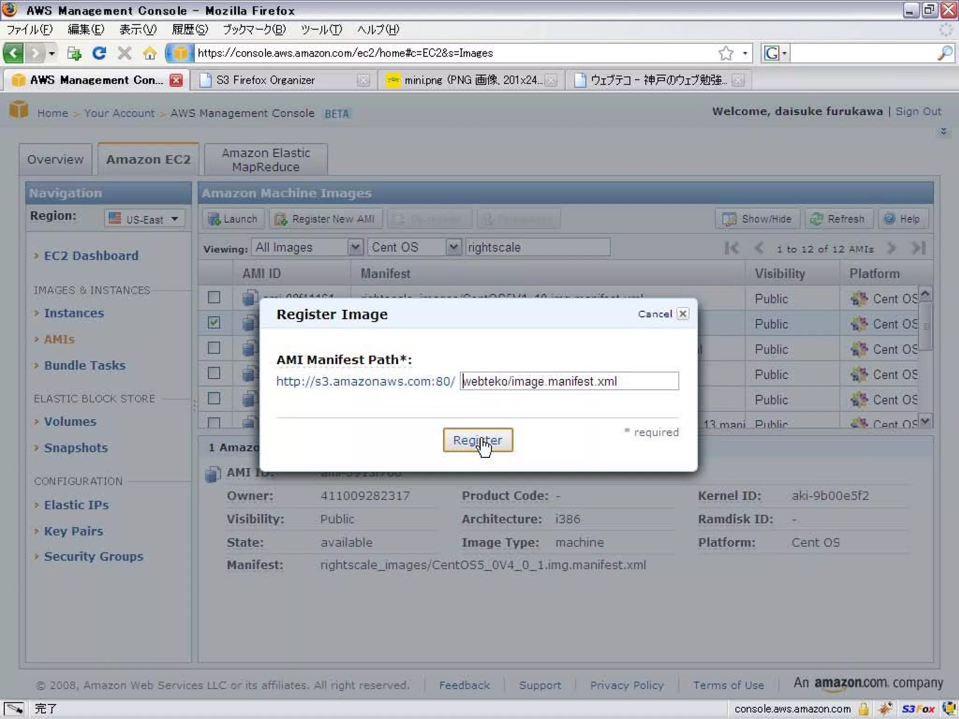Open Instances in navigation
959x719 pixels.
[74, 313]
